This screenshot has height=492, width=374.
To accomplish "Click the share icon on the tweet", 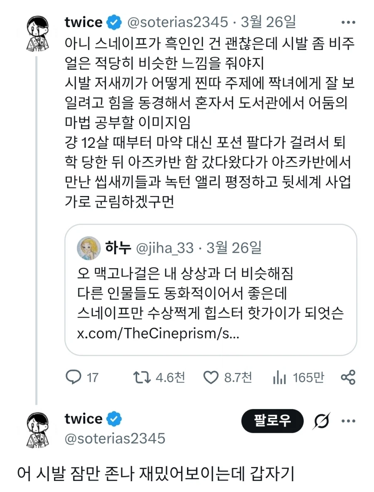I will coord(349,378).
